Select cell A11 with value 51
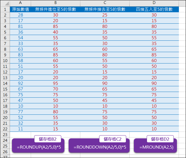This screenshot has width=186, height=158. pos(21,66)
